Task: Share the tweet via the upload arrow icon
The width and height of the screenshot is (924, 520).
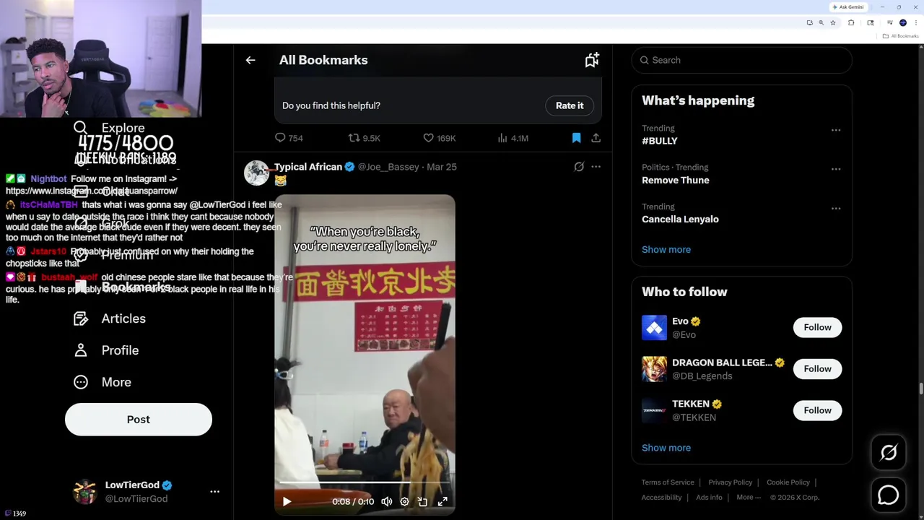Action: pyautogui.click(x=596, y=137)
